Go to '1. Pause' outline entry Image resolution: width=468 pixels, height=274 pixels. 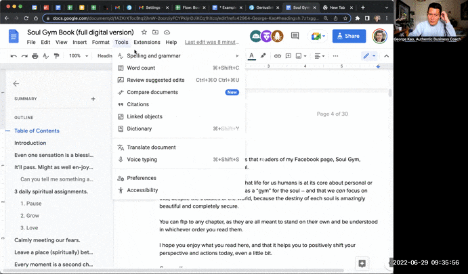(31, 204)
